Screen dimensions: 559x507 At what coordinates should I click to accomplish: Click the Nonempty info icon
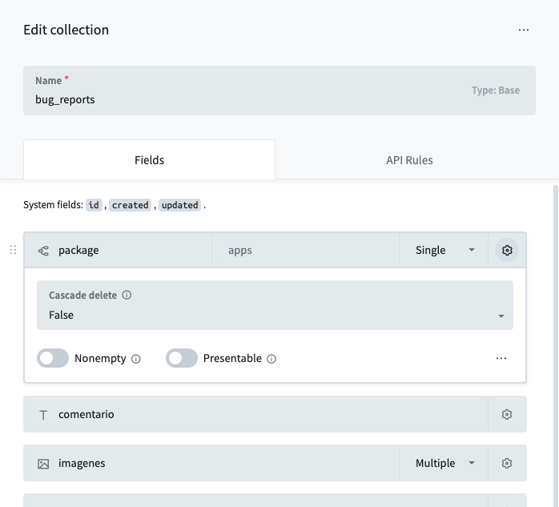(136, 359)
